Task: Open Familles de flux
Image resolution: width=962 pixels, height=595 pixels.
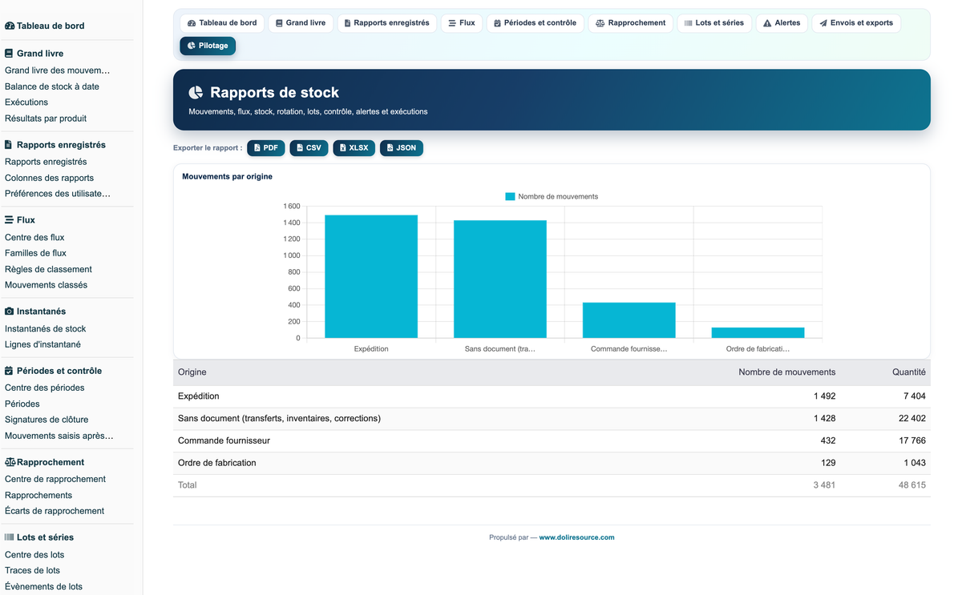Action: pos(35,253)
